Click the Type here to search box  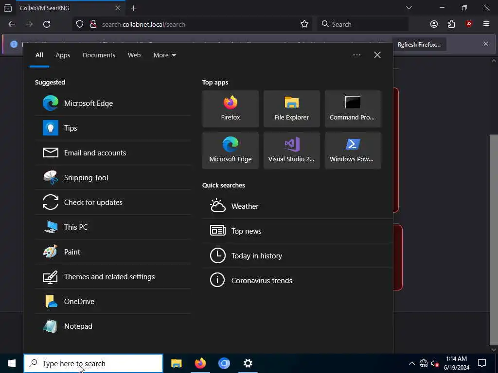93,363
